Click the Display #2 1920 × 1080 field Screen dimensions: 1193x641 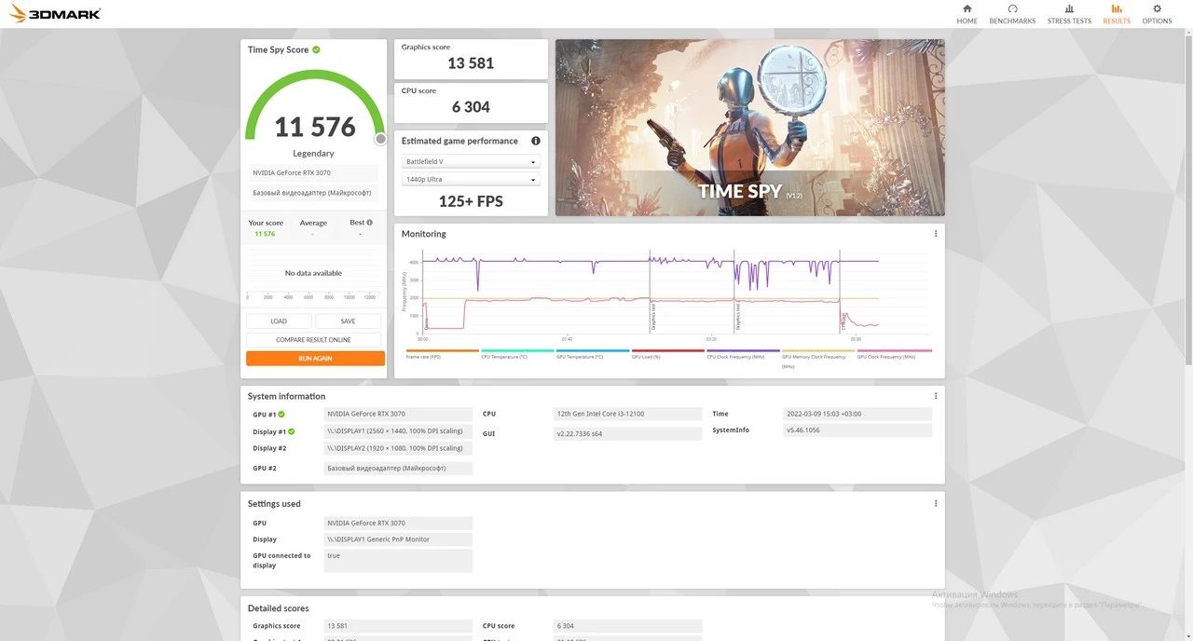point(398,448)
